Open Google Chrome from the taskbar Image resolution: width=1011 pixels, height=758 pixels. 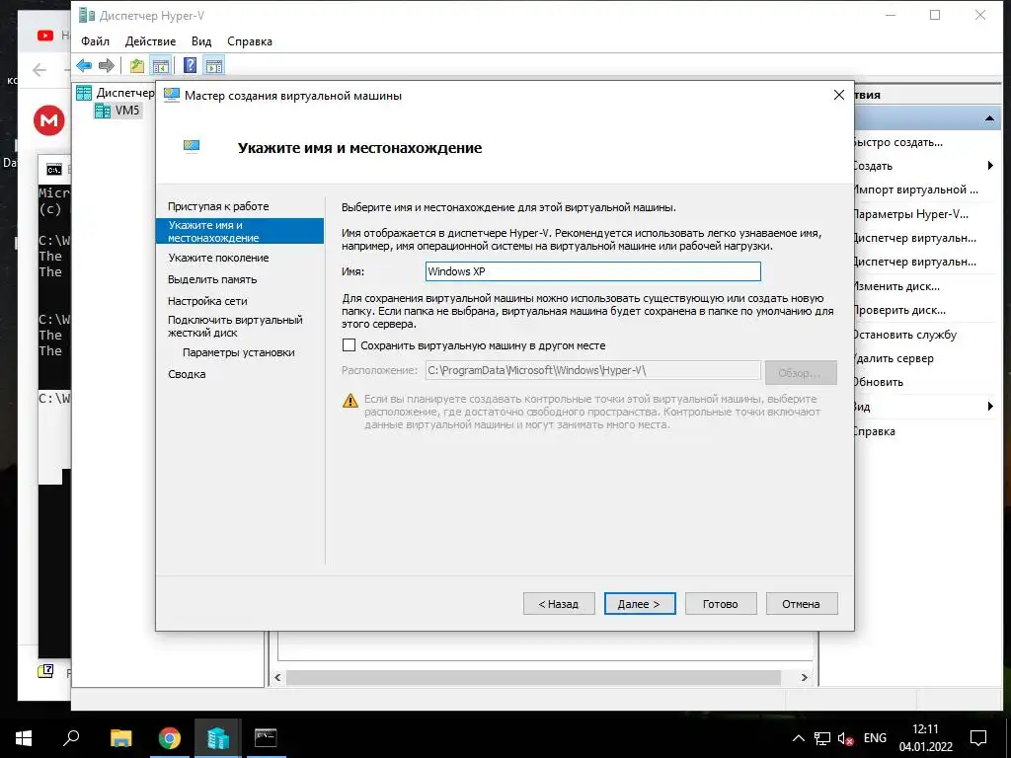point(170,738)
